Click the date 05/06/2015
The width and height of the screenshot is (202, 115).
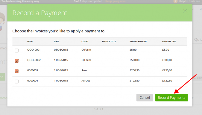[x=61, y=50]
